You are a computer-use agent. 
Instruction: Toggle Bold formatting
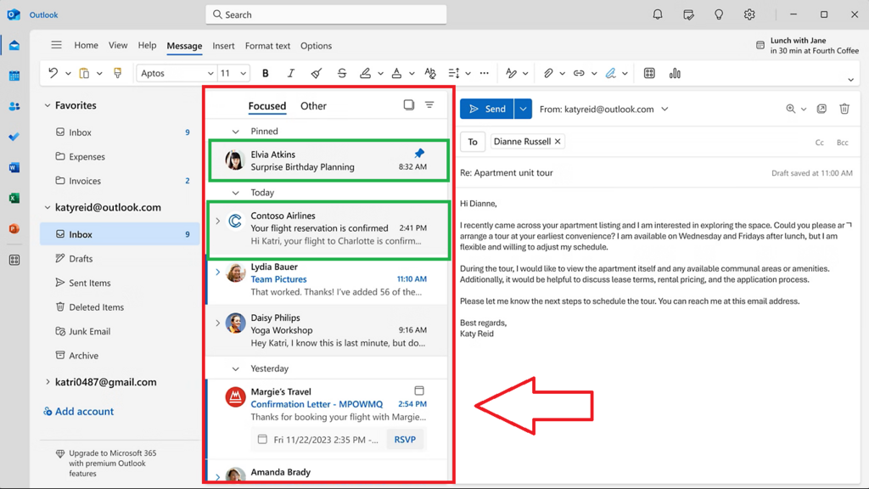tap(266, 73)
